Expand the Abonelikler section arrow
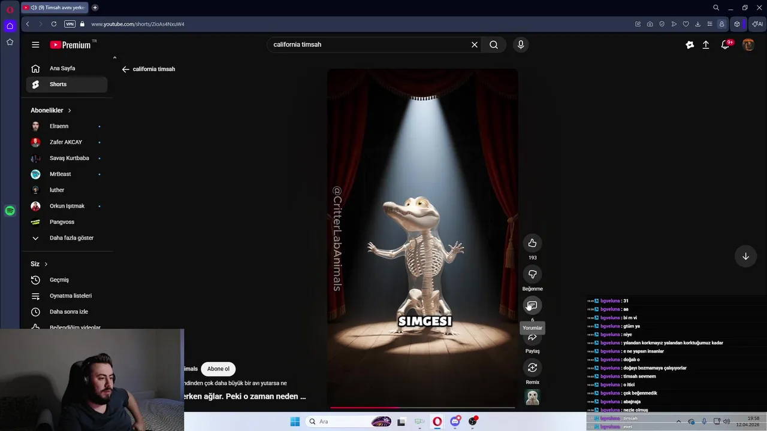Screen dimensions: 767x431 pos(70,111)
